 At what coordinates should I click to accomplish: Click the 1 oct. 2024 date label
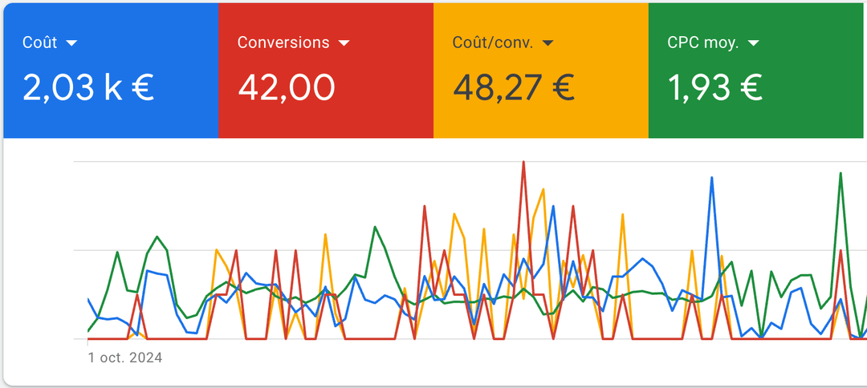coord(124,358)
